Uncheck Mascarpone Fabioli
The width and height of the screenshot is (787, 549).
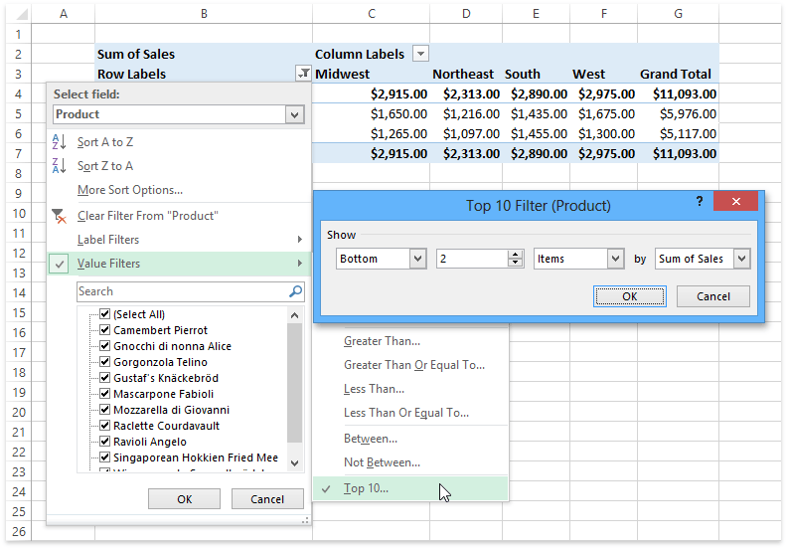pyautogui.click(x=105, y=394)
